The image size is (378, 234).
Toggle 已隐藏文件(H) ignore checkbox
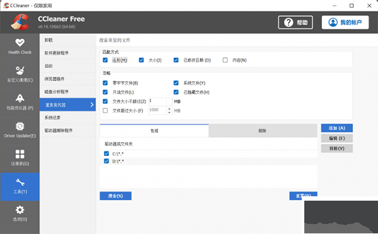[176, 92]
